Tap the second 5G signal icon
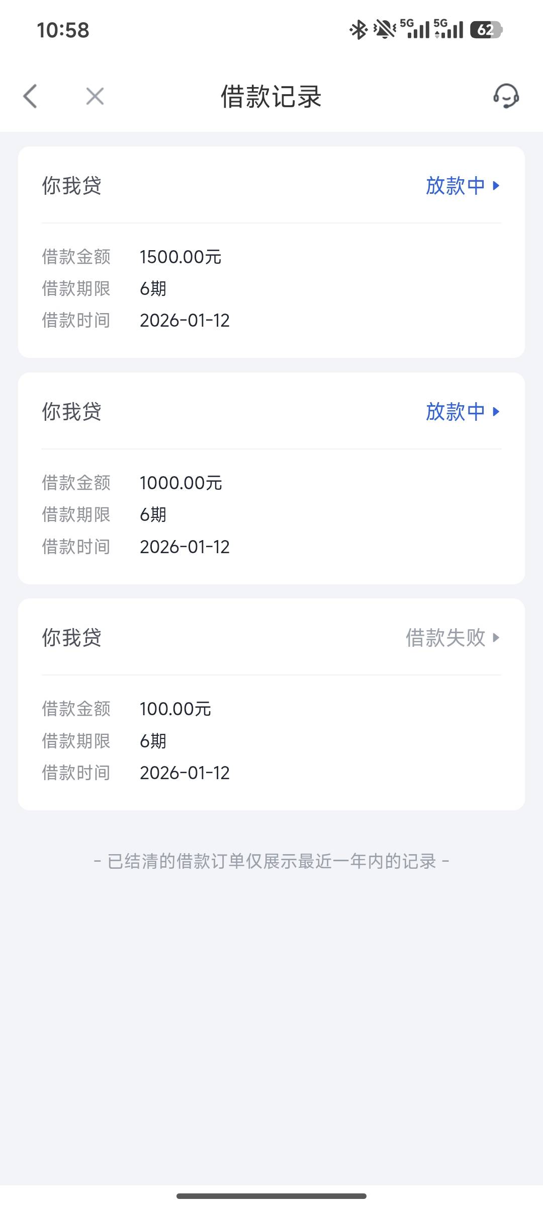This screenshot has height=1208, width=543. 449,29
